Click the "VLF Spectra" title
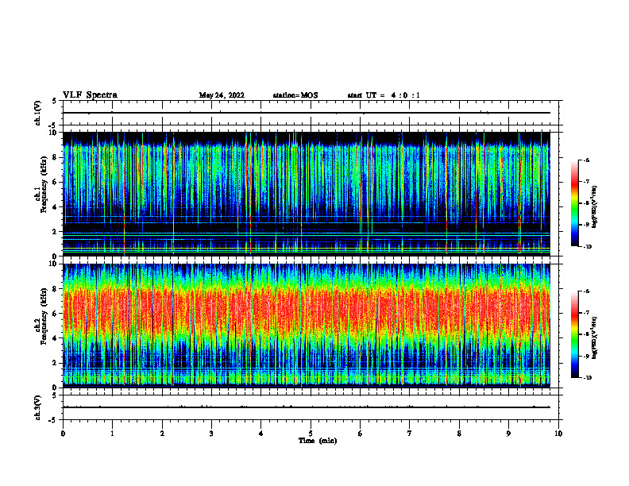Screen dimensions: 629x486 tap(90, 95)
